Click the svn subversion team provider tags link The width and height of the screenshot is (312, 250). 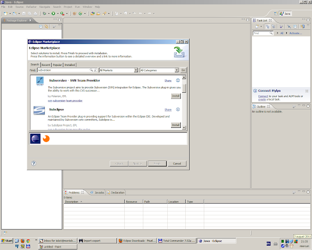(65, 101)
